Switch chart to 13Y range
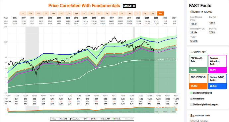 click(x=61, y=13)
